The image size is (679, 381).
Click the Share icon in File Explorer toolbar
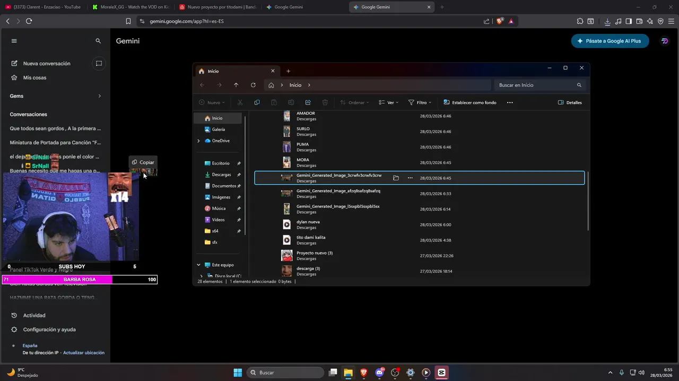point(308,103)
